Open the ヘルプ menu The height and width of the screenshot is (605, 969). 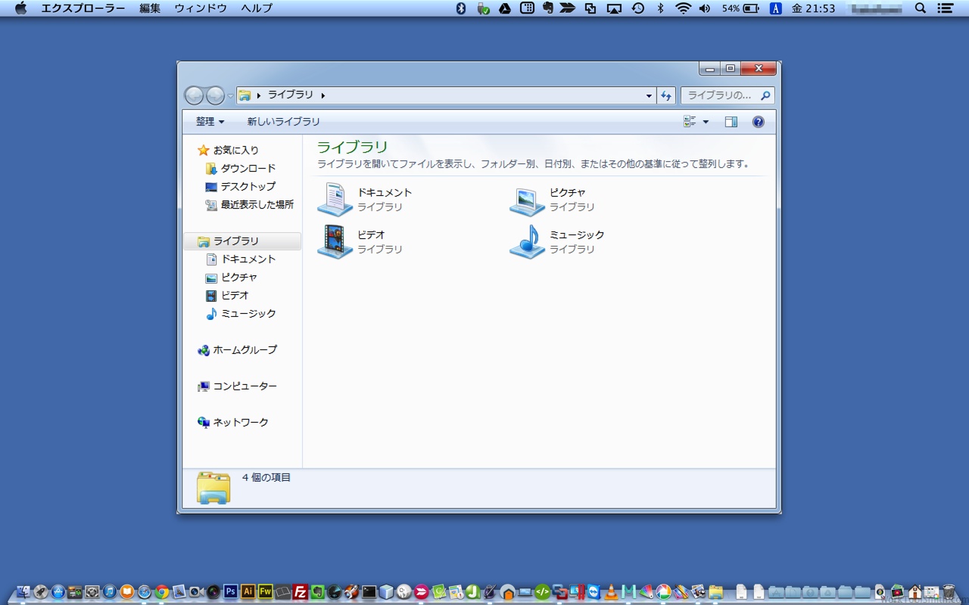click(x=257, y=8)
